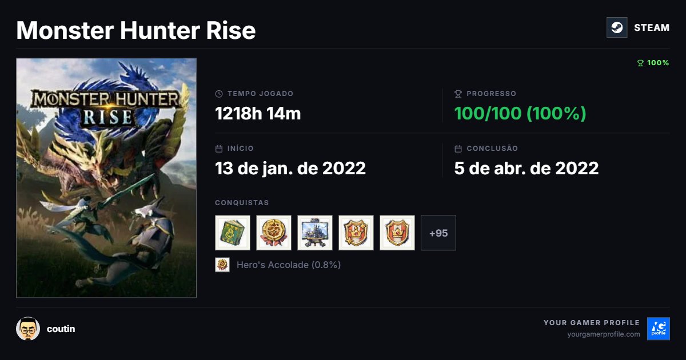Image resolution: width=686 pixels, height=360 pixels.
Task: Select the gold medal achievement badge
Action: [x=274, y=233]
